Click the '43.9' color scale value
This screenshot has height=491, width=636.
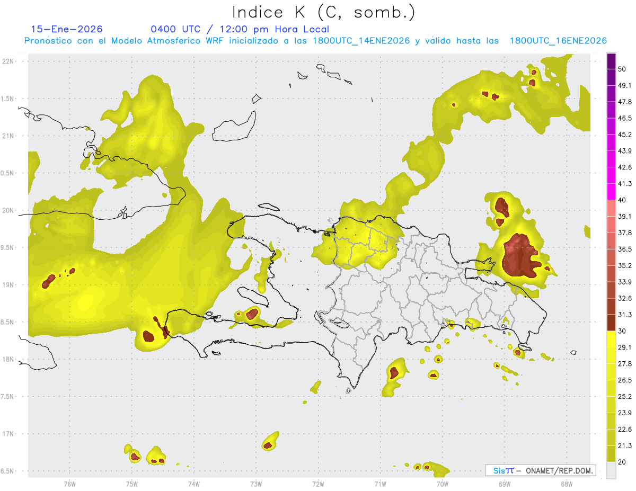[625, 151]
